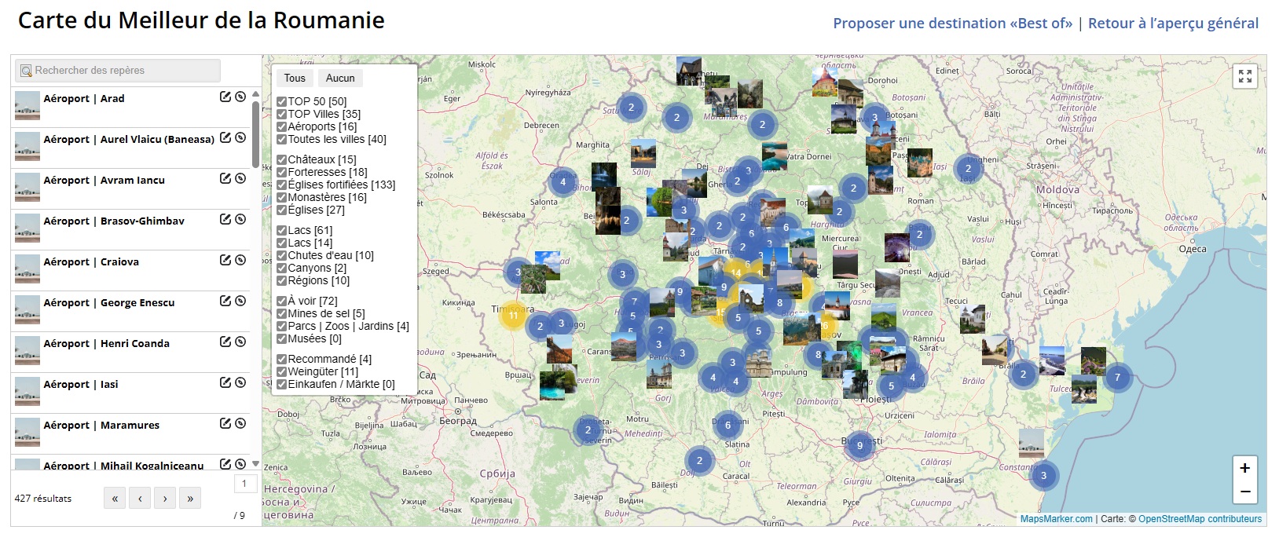This screenshot has width=1279, height=541.
Task: Follow the Retour à l'aperçu général link
Action: pos(1172,24)
